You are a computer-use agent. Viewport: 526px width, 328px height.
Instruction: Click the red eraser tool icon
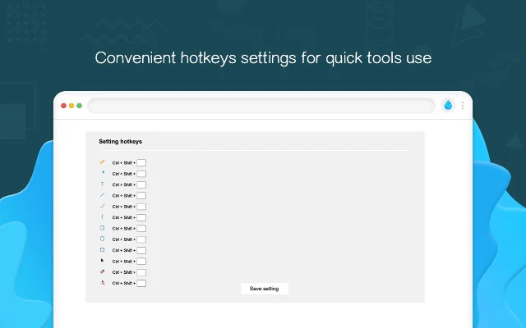point(102,271)
